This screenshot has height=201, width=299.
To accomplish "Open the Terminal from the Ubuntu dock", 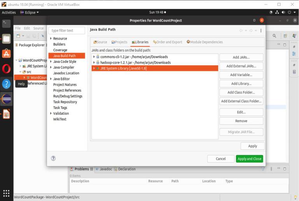I will coord(6,24).
